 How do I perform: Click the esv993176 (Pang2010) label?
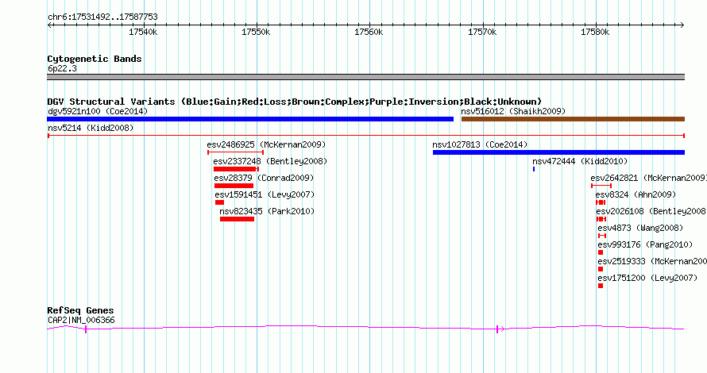pyautogui.click(x=645, y=244)
